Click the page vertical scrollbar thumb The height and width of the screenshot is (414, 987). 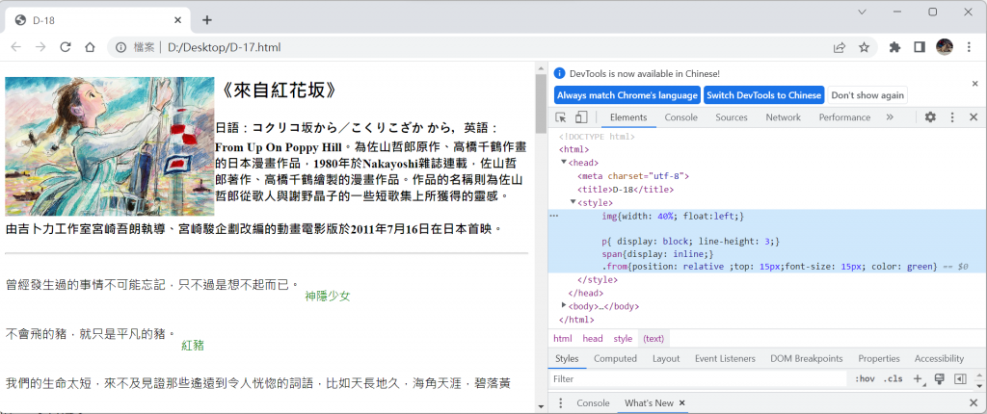pyautogui.click(x=541, y=103)
